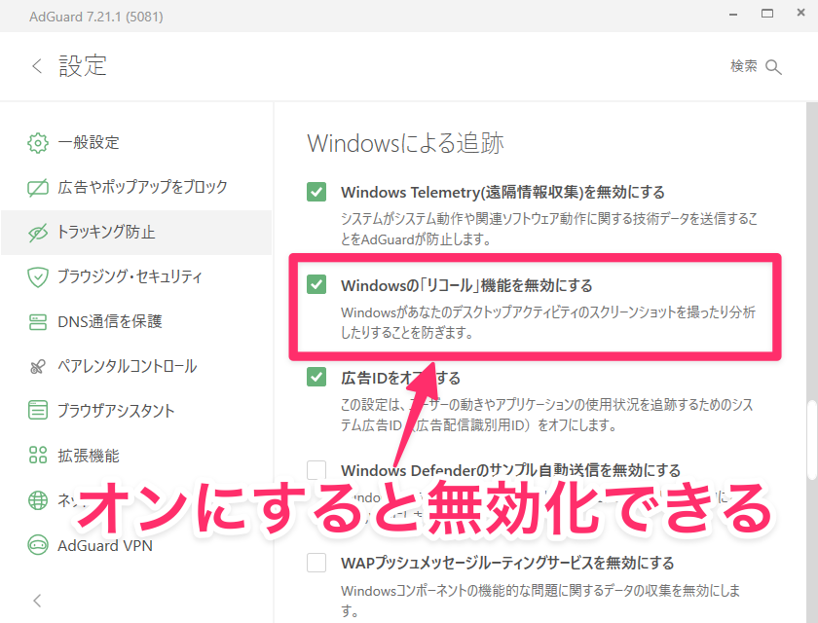Click the 広告やポップアップをブロック icon
Image resolution: width=818 pixels, height=623 pixels.
coord(38,187)
